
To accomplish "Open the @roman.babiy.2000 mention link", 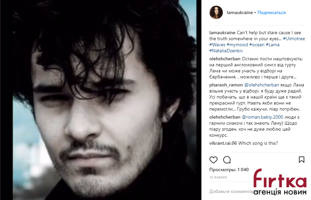I will 262,117.
